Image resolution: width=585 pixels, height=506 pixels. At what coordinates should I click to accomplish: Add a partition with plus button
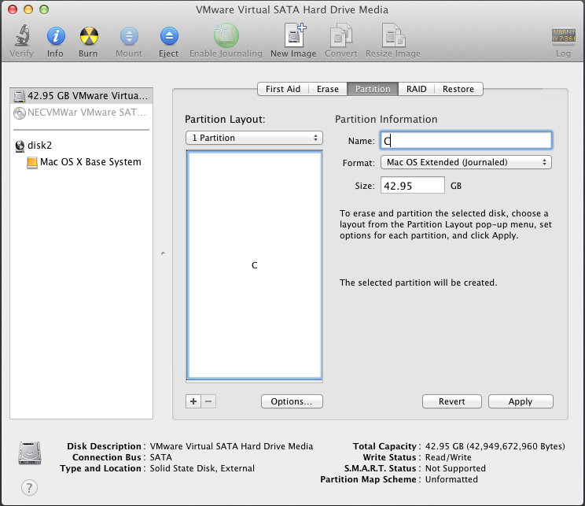point(193,401)
